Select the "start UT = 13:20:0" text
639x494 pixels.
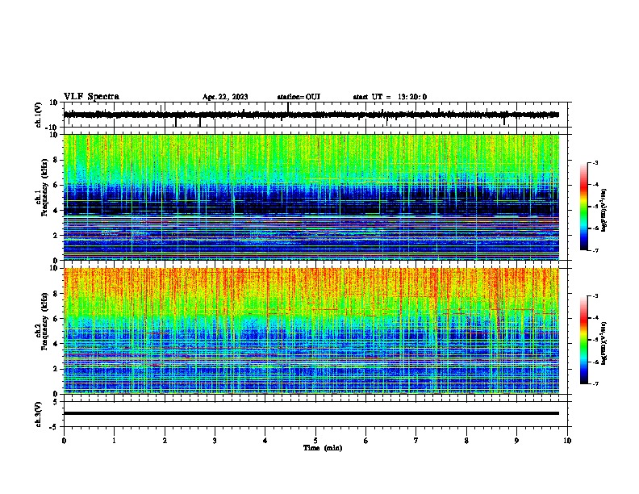[x=390, y=97]
